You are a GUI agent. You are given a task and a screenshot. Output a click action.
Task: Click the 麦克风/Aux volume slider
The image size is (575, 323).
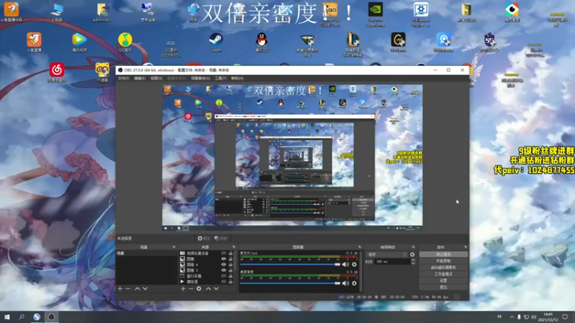tap(290, 264)
